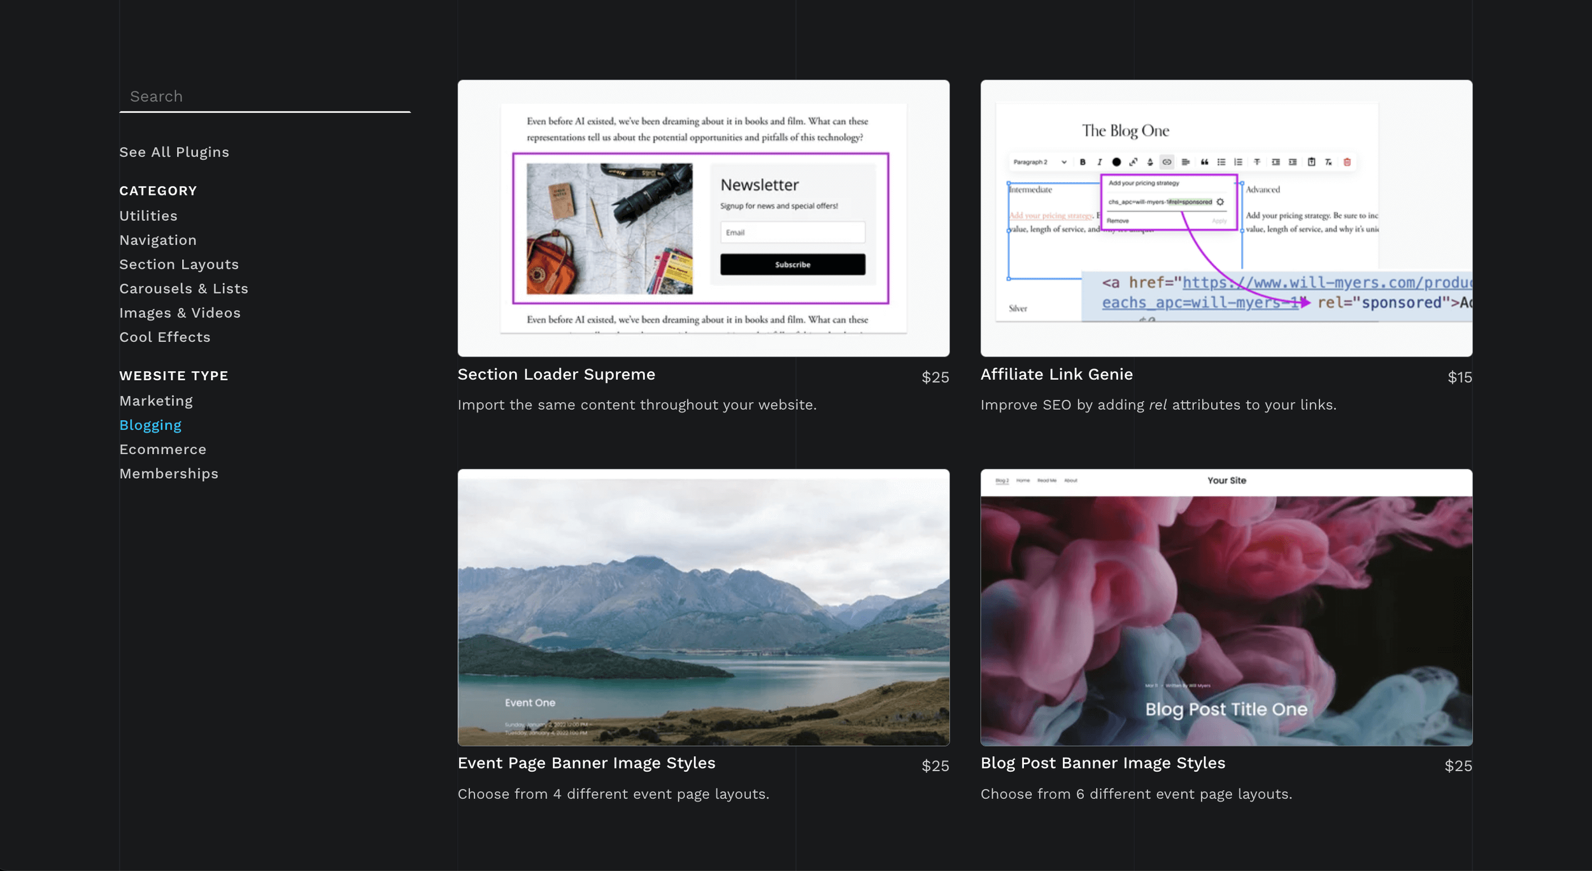This screenshot has height=871, width=1592.
Task: Choose Section Layouts category
Action: click(x=179, y=264)
